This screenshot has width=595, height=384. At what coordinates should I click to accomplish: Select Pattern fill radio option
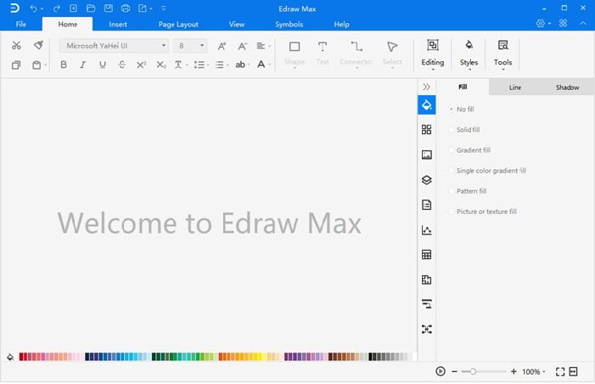point(452,191)
